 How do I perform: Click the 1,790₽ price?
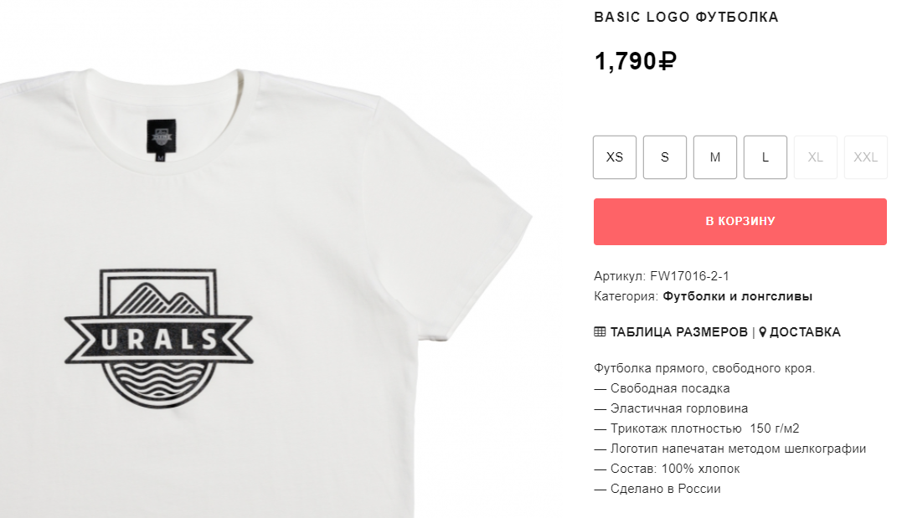(x=635, y=61)
